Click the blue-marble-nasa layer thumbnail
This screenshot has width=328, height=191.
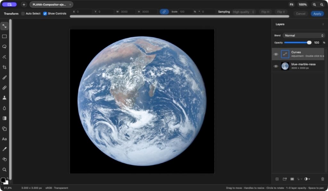(285, 66)
